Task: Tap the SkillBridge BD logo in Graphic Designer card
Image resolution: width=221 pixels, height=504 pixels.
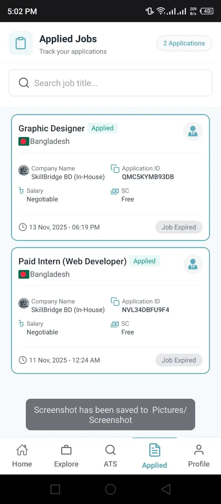Action: 24,170
